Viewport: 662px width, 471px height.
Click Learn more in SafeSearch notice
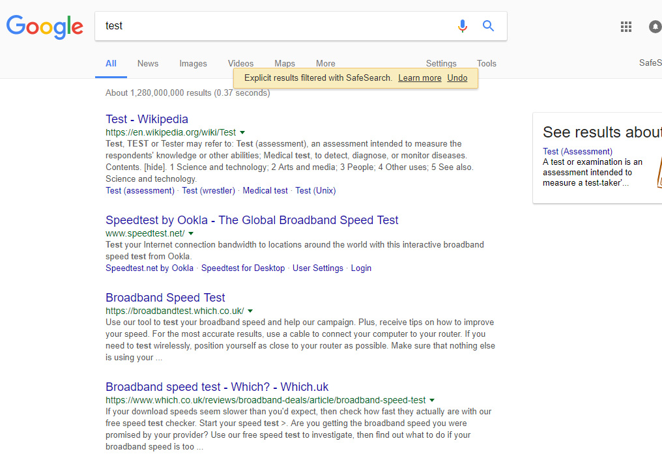click(420, 78)
